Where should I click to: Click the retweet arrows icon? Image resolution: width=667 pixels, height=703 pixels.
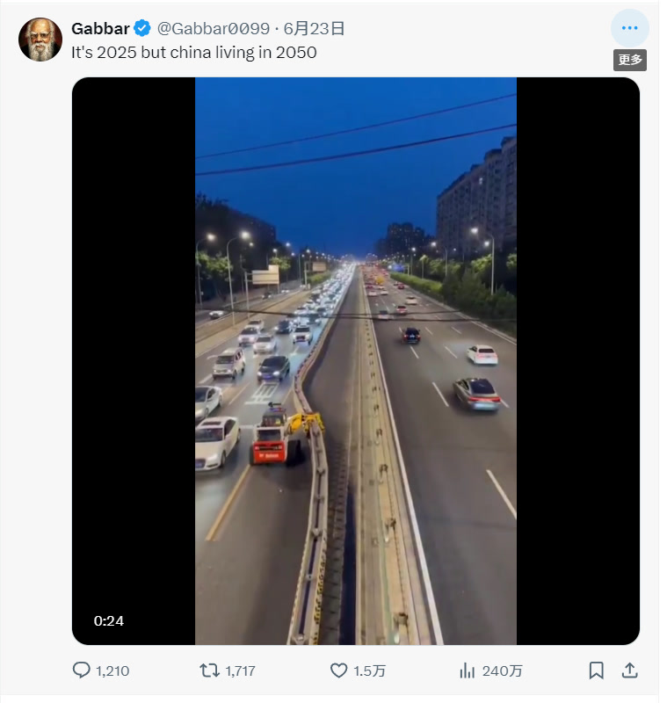[209, 670]
